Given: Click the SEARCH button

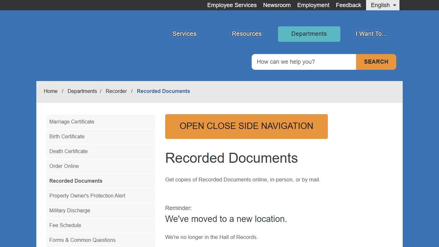Looking at the screenshot, I should pos(376,62).
